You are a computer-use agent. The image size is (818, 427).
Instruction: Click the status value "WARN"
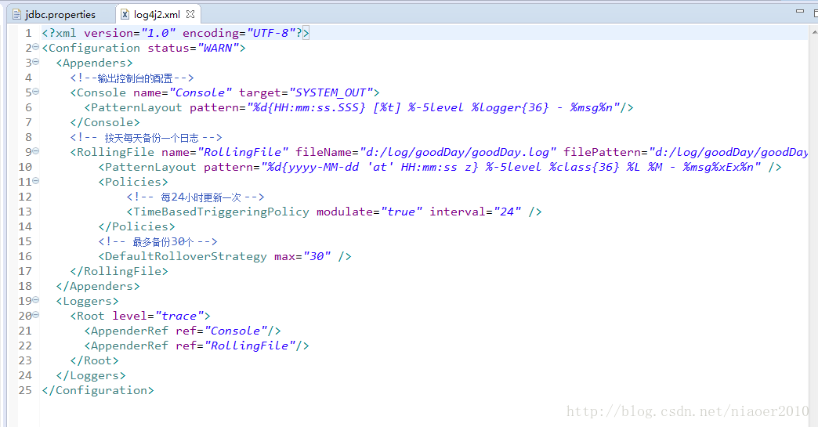(x=218, y=48)
